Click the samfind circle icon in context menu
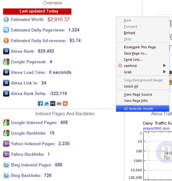172x181 pixels. (120, 66)
